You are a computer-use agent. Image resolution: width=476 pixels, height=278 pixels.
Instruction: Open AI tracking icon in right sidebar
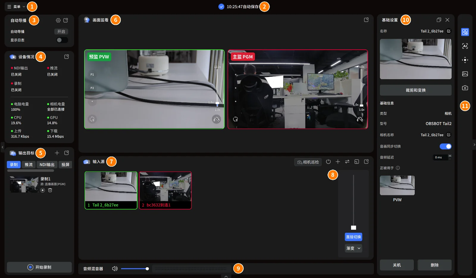pos(465,46)
